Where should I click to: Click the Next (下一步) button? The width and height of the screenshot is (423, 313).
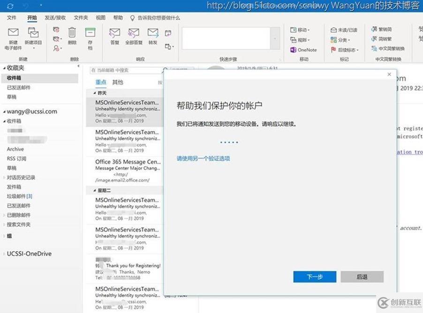click(x=315, y=277)
